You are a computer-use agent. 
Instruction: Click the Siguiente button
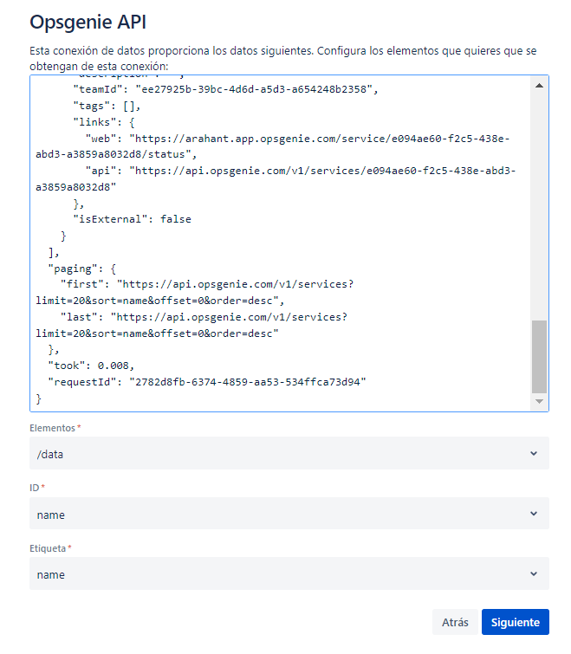[515, 622]
